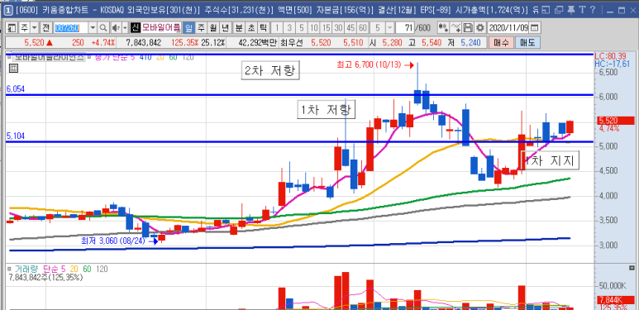Select the 3 interval button
Screen dimensions: 639x310
(x=289, y=28)
